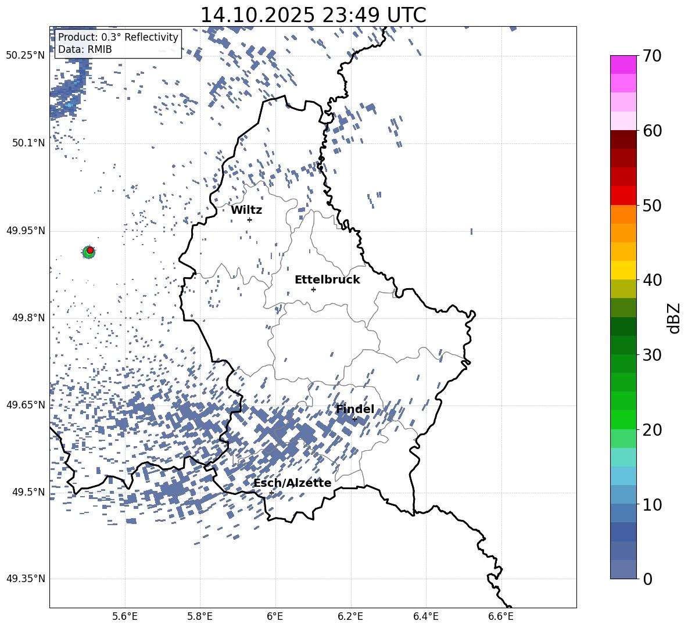Click the 'Data: RMIB' label
The height and width of the screenshot is (628, 688).
[85, 49]
